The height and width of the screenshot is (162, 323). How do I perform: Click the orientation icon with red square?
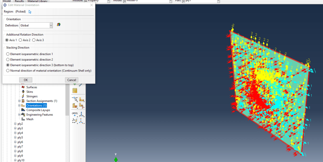tap(75, 106)
